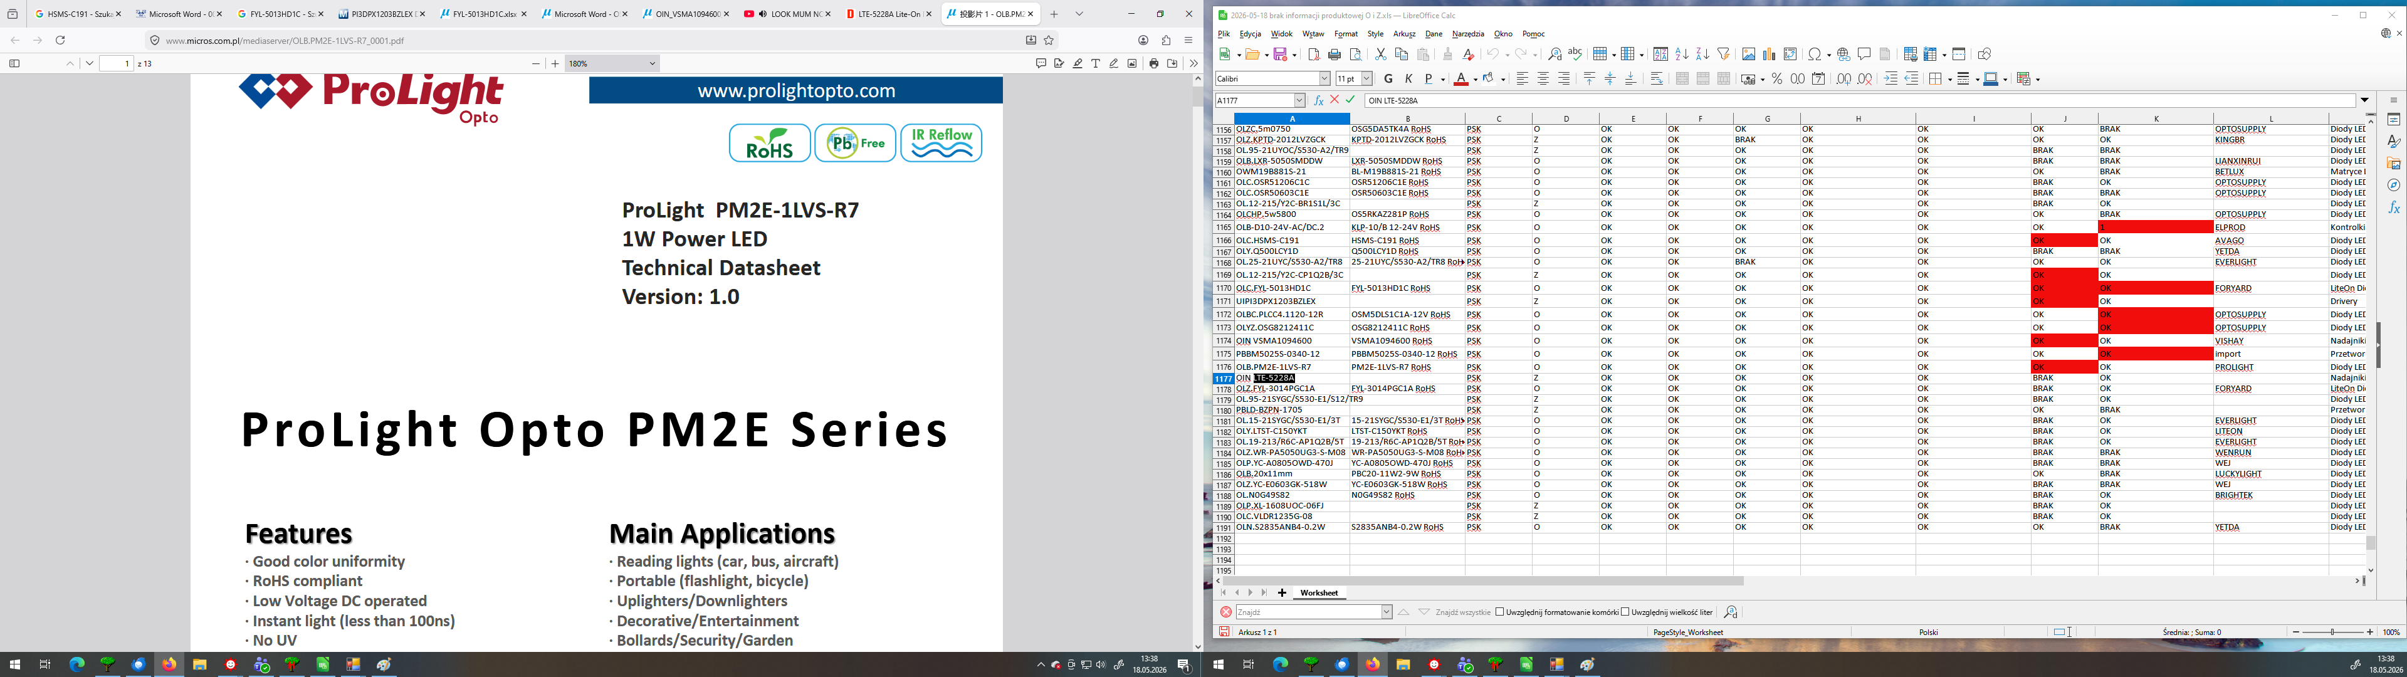2407x677 pixels.
Task: Open the Gallery sidebar panel in Calc
Action: coord(2393,164)
